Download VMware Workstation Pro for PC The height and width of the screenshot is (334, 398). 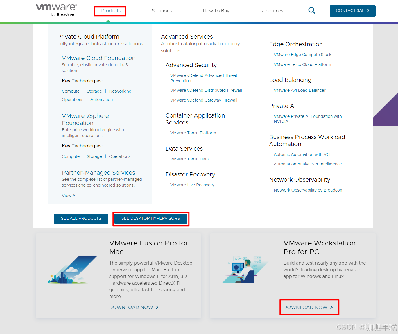(x=308, y=307)
